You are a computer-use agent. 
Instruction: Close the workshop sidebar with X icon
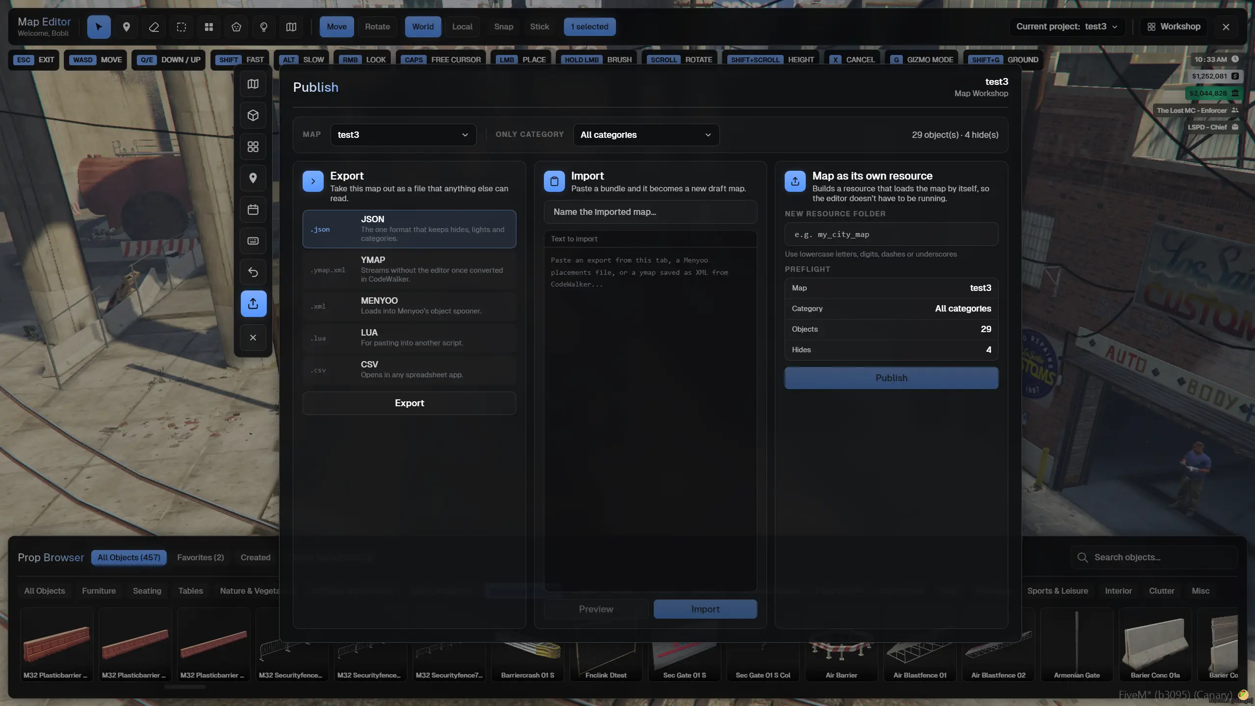tap(253, 338)
